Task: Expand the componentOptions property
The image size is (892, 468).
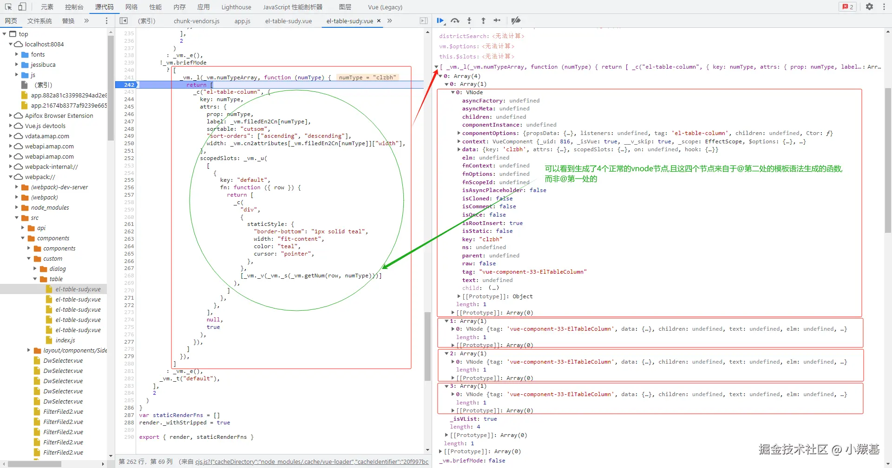Action: pos(459,133)
